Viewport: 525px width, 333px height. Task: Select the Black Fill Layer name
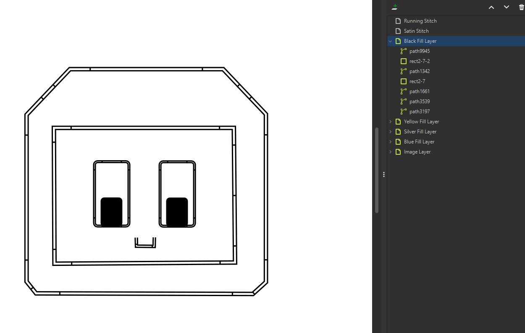point(420,41)
